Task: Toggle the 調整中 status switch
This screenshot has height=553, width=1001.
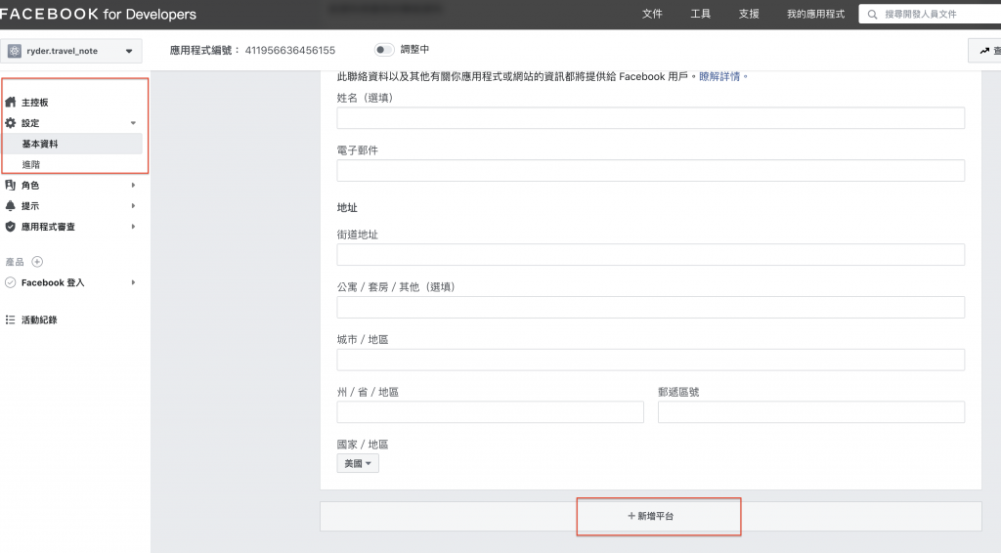Action: click(383, 49)
